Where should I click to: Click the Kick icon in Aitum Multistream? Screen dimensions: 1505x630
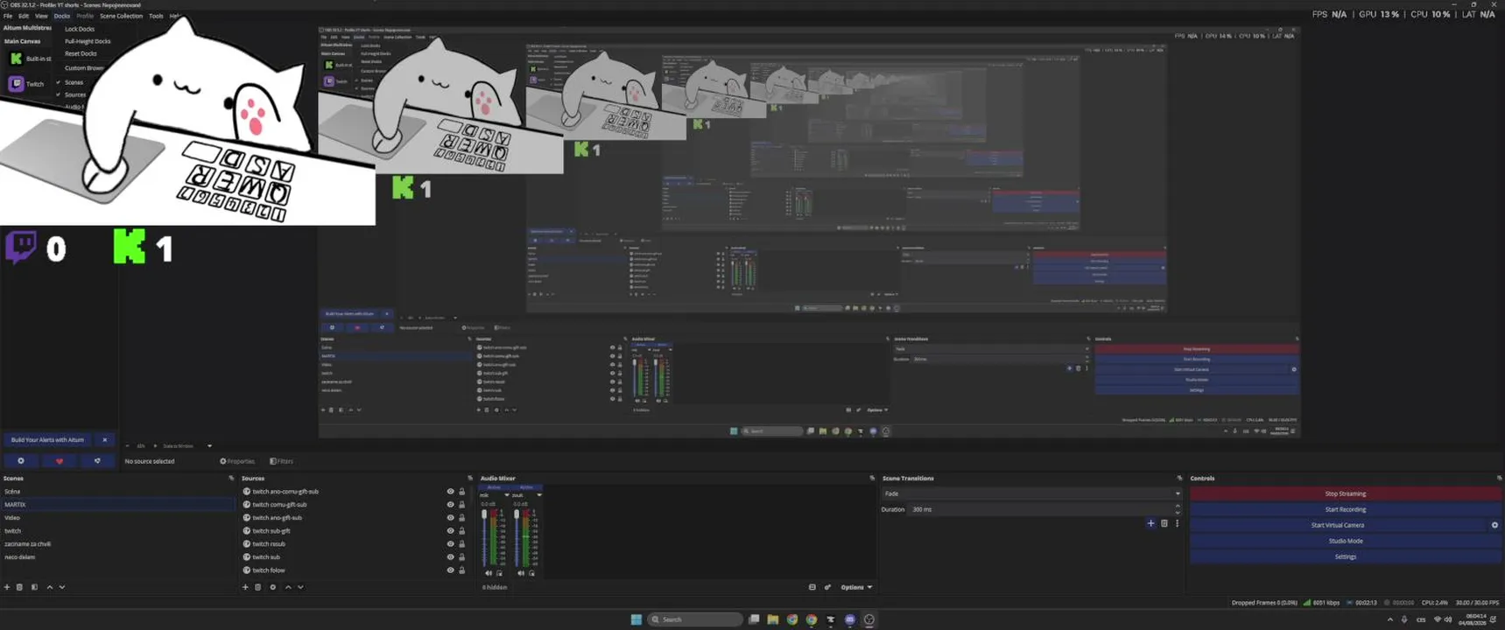tap(16, 59)
